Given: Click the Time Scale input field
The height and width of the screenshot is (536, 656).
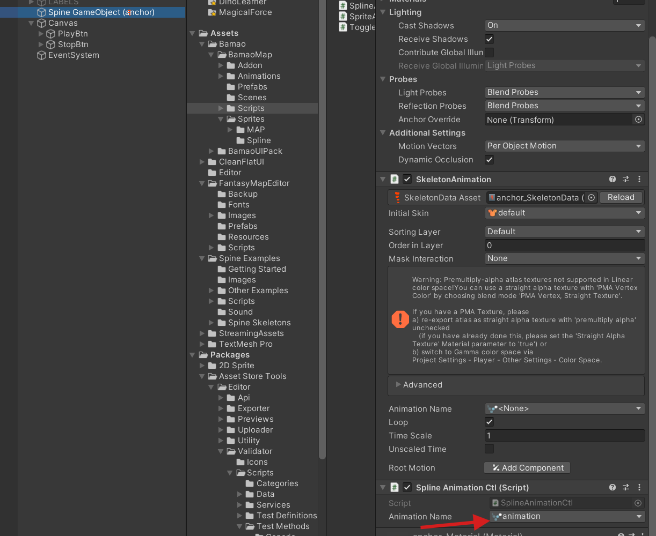Looking at the screenshot, I should pos(564,436).
